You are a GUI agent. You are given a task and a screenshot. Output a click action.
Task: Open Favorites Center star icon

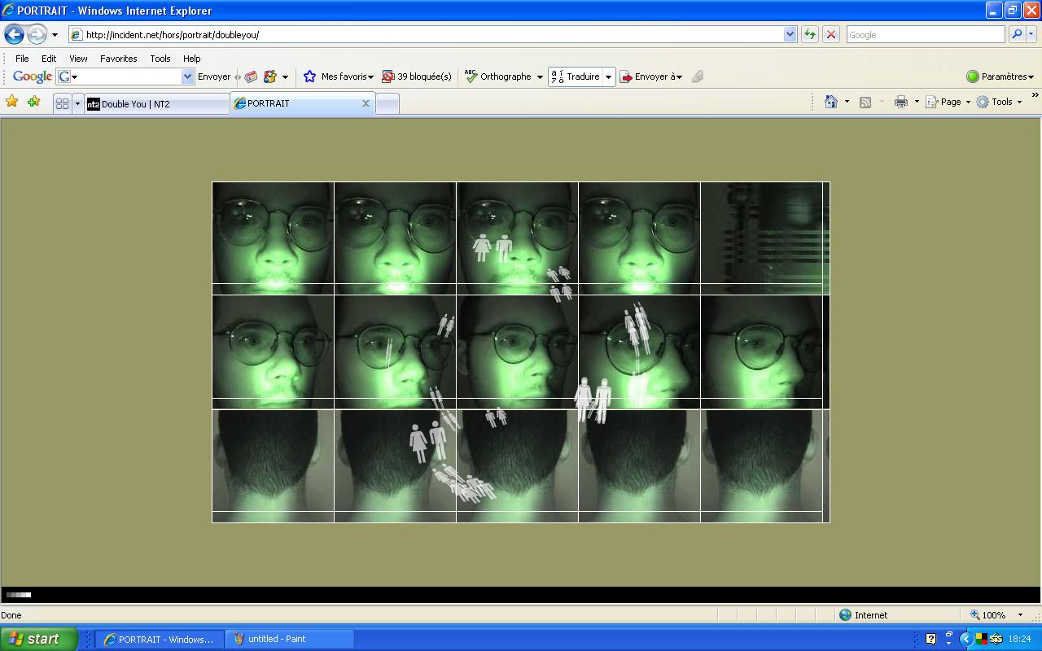coord(12,102)
